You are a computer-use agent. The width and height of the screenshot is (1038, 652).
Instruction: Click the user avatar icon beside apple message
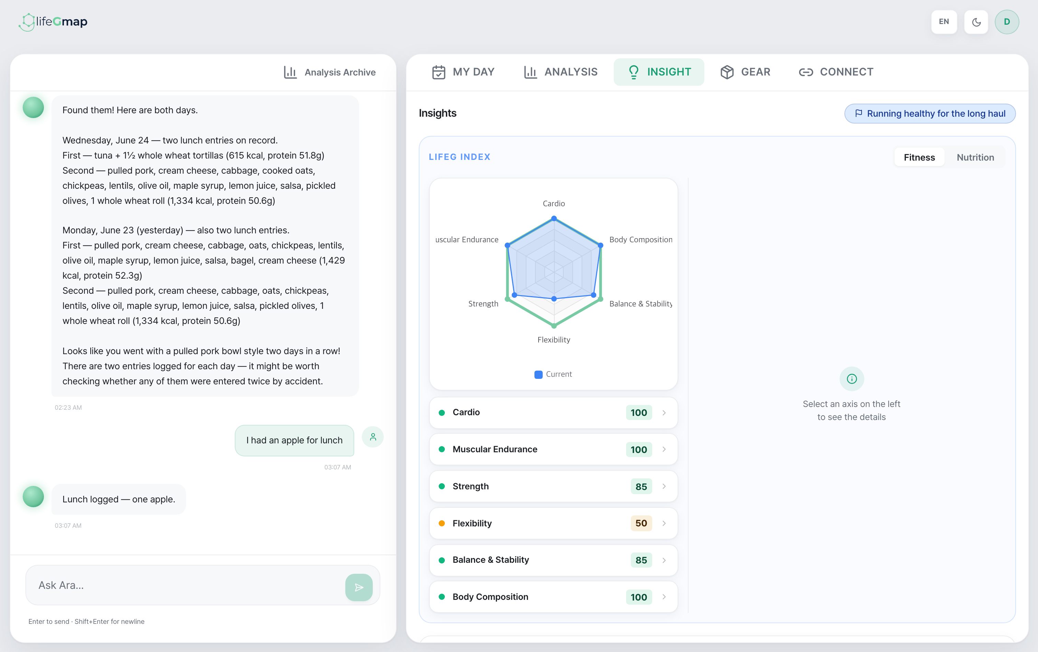tap(372, 437)
